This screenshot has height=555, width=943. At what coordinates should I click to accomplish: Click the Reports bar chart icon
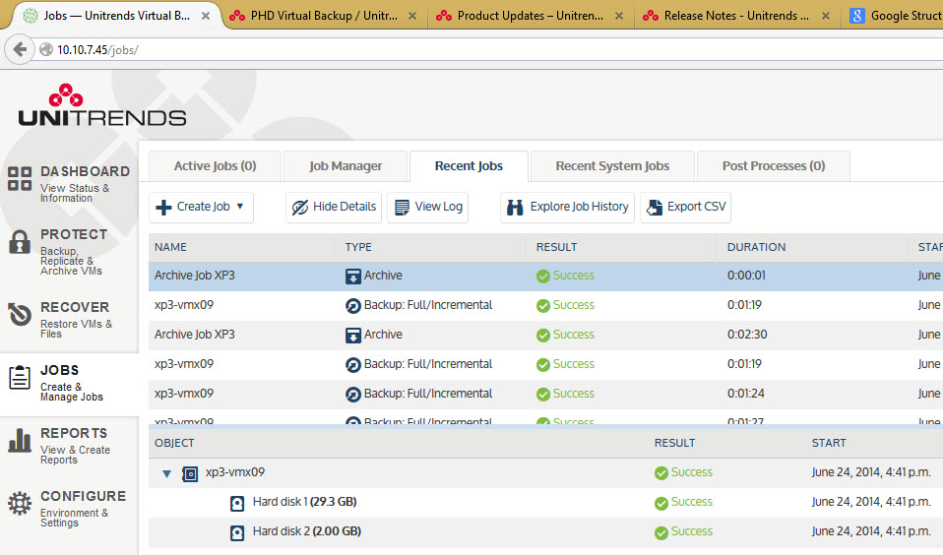(x=20, y=440)
